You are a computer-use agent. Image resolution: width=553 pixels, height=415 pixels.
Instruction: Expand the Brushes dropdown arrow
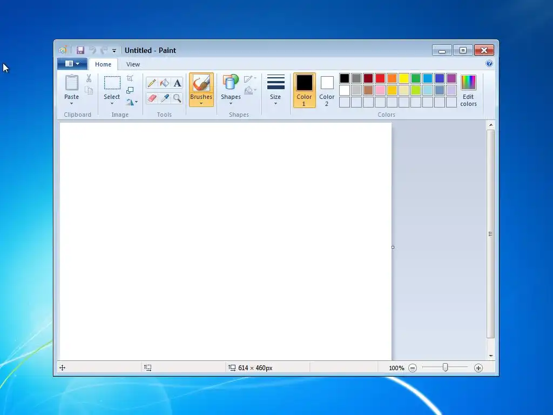(x=201, y=104)
